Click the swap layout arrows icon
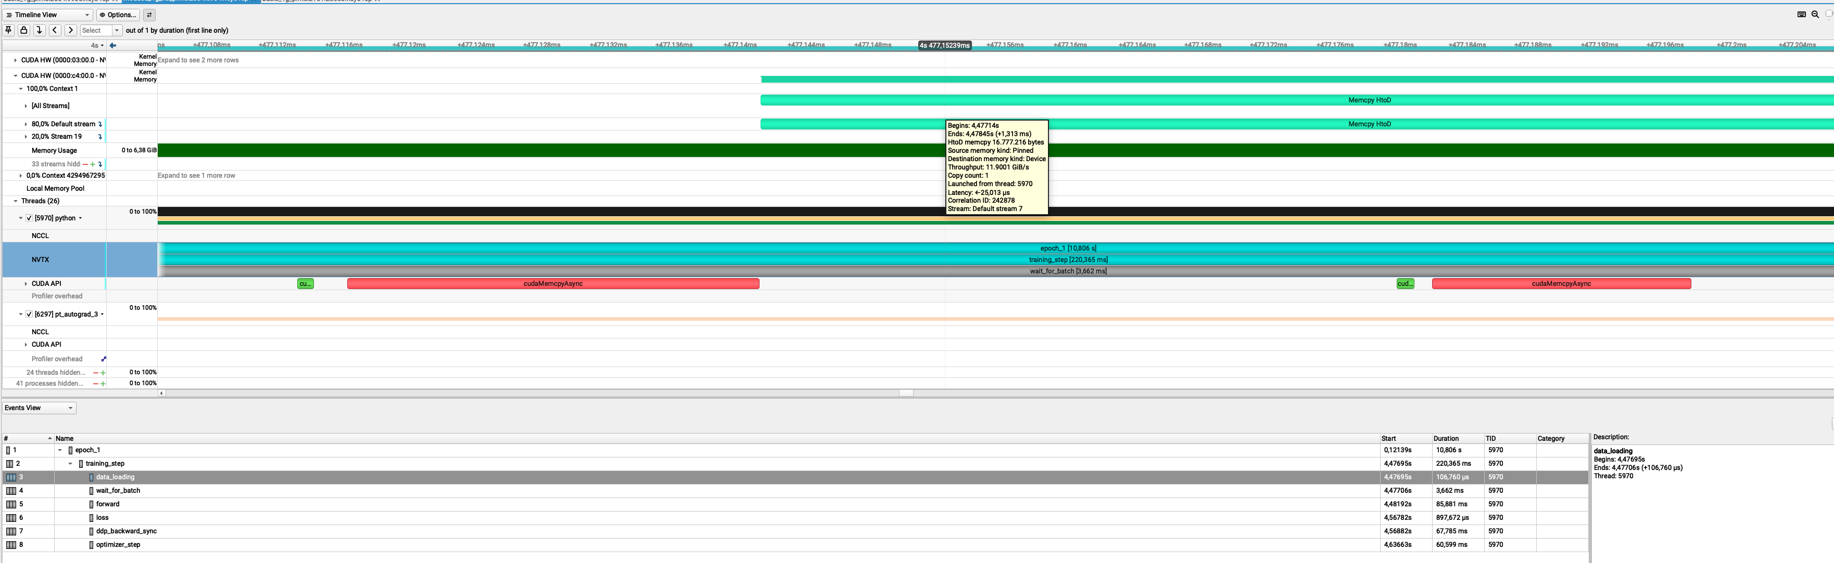This screenshot has height=563, width=1834. point(149,14)
